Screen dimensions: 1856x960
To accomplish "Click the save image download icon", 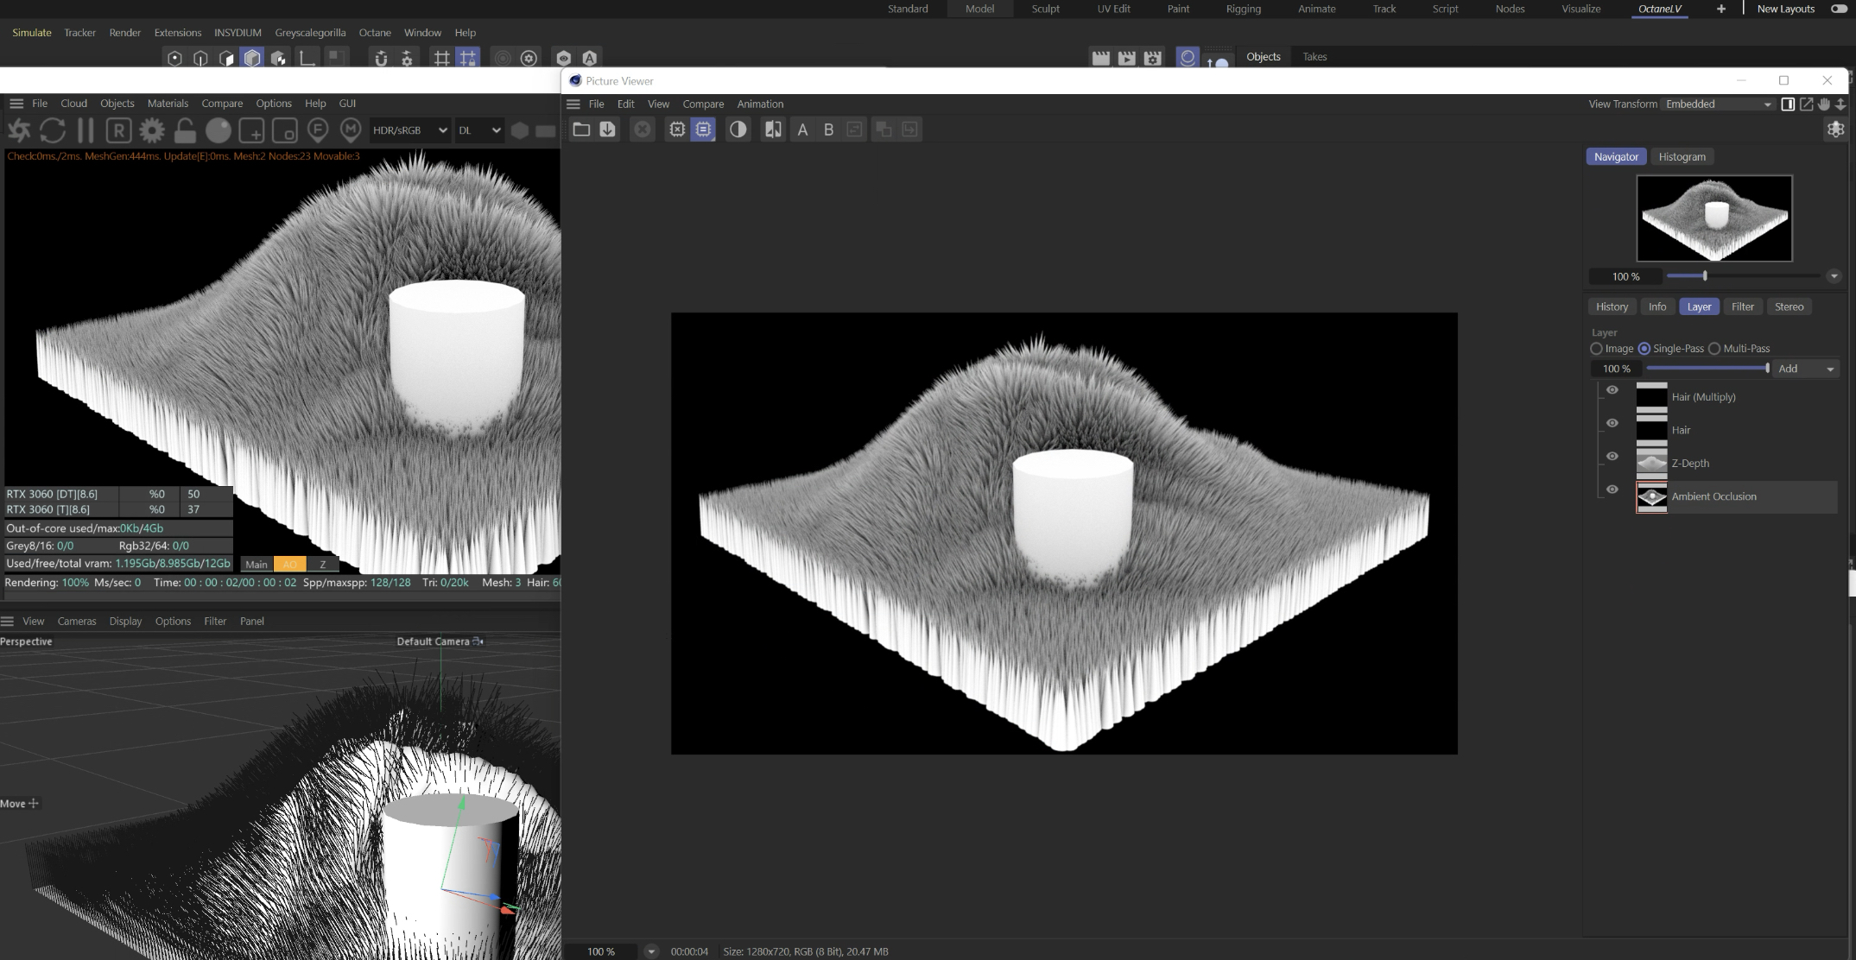I will point(607,129).
